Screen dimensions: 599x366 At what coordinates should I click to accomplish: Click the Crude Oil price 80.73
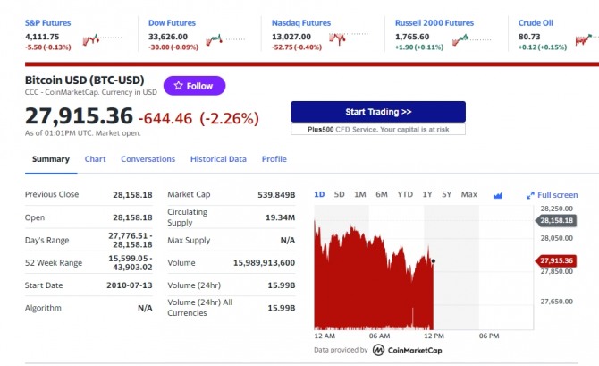(529, 37)
